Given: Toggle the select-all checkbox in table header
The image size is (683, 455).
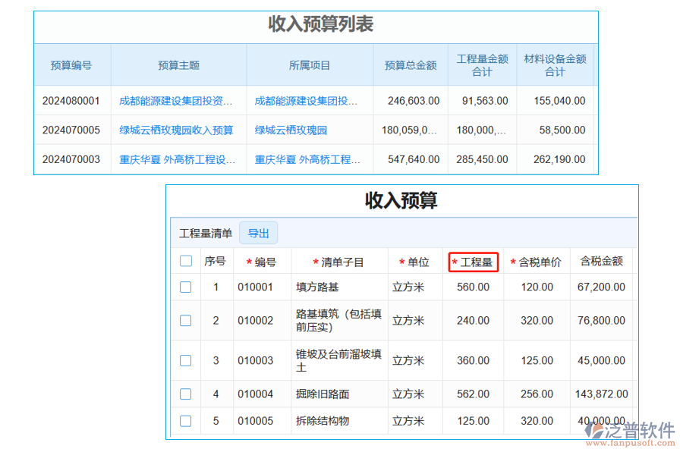Looking at the screenshot, I should click(185, 260).
